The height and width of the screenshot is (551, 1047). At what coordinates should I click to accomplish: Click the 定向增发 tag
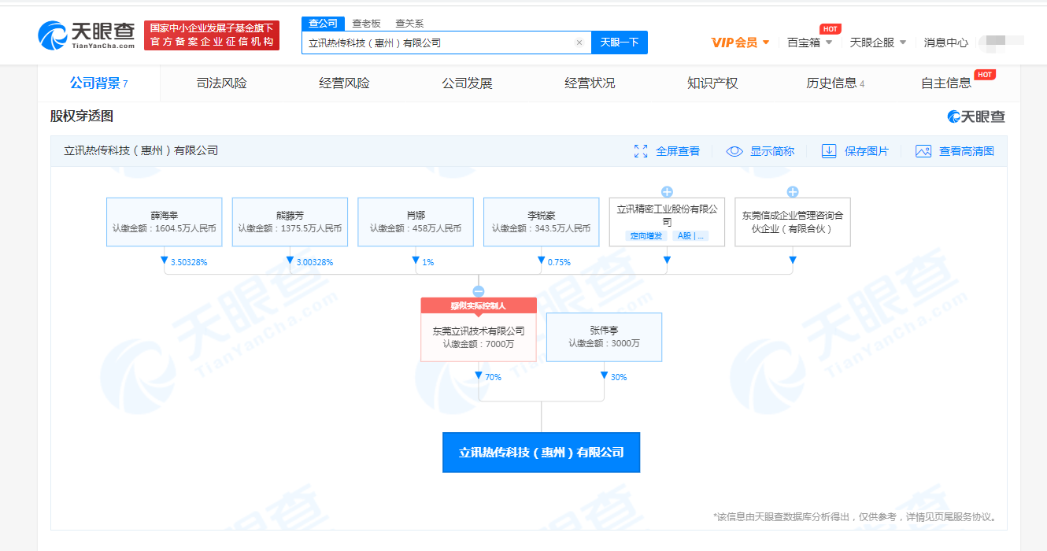(646, 235)
